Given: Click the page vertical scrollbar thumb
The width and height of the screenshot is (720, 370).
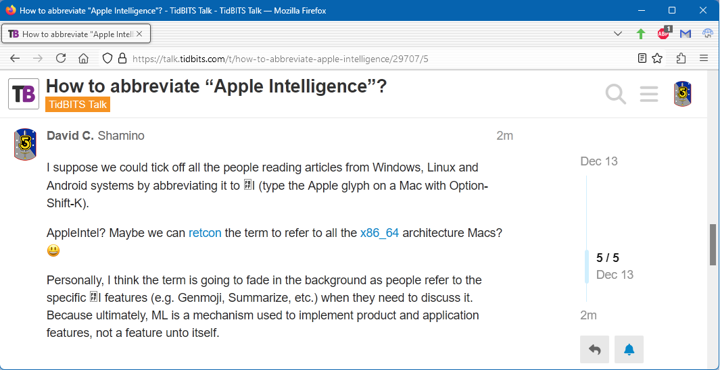Looking at the screenshot, I should tap(713, 244).
